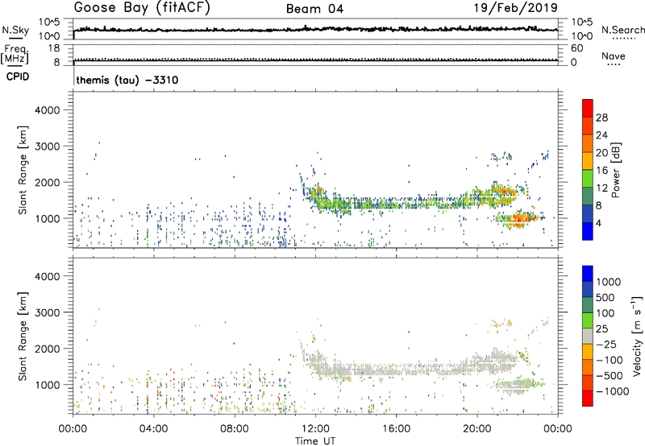
Task: Click the "25" Velocity colorbar value
Action: (x=601, y=329)
